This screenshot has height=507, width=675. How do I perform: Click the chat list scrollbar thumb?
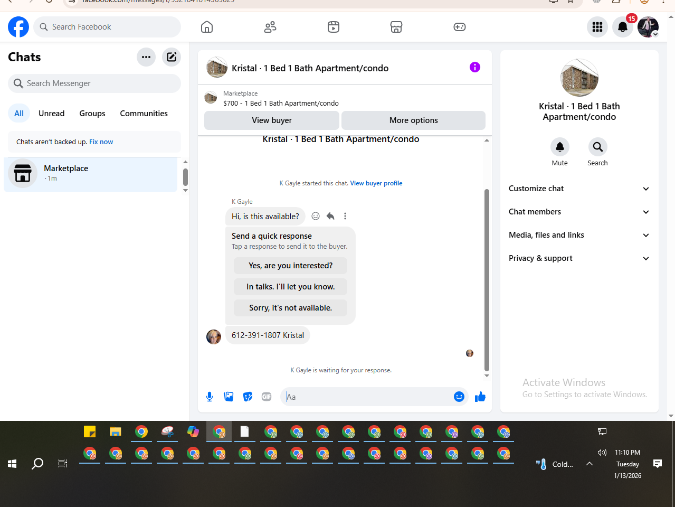(x=185, y=177)
